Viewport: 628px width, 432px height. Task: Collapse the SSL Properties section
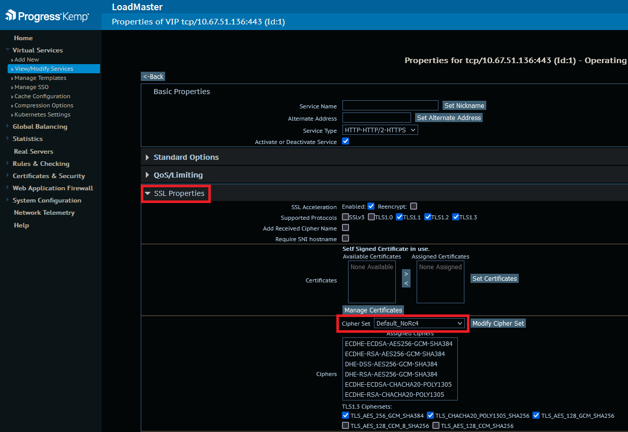coord(175,193)
